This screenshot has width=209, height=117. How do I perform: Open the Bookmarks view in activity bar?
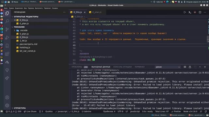click(x=7, y=46)
